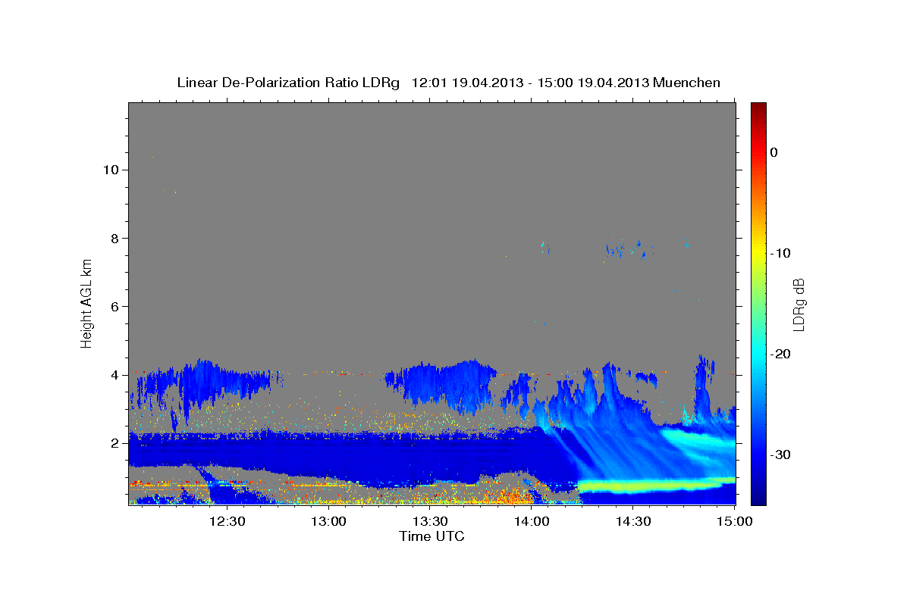Click the height axis label '4'
The height and width of the screenshot is (606, 910).
click(113, 375)
